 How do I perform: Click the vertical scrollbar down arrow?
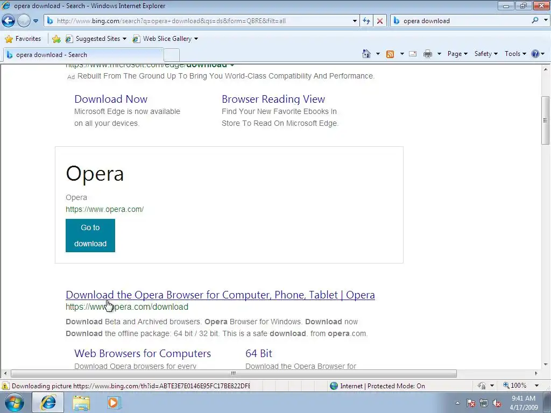click(x=546, y=365)
